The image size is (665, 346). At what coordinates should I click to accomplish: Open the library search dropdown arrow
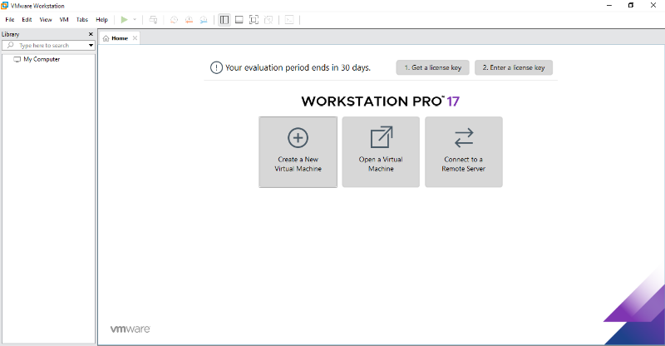coord(91,45)
